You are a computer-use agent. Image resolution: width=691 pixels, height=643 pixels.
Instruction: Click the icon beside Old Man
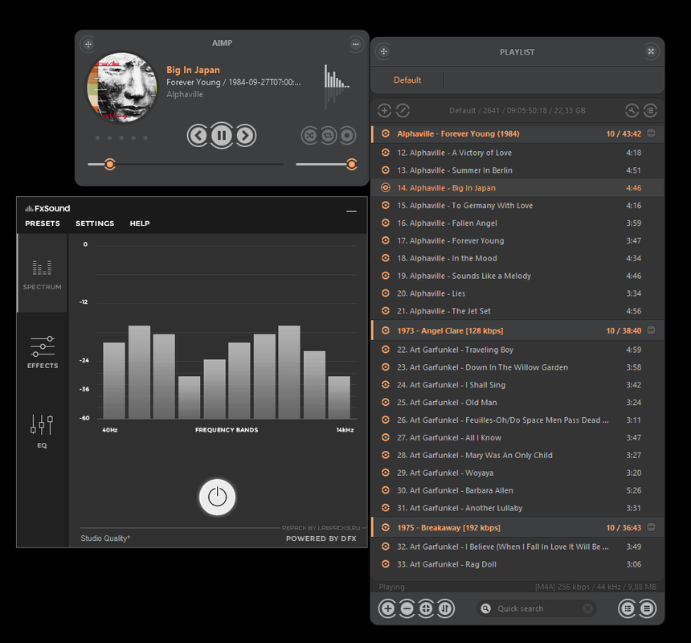point(386,403)
